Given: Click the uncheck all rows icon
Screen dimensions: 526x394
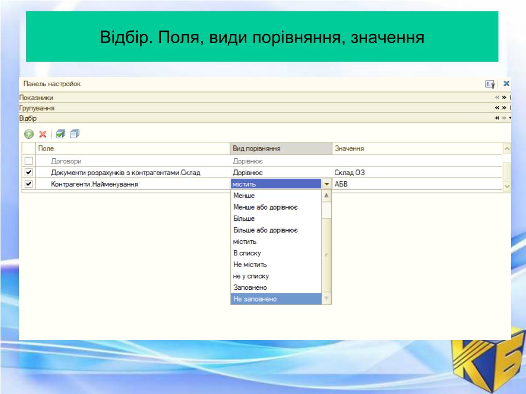Looking at the screenshot, I should pos(75,134).
